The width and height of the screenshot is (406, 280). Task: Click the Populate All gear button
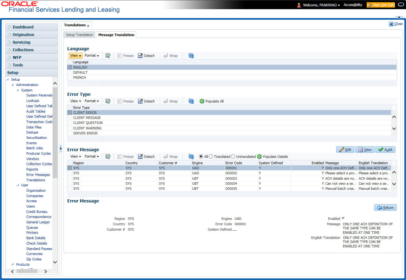212,101
